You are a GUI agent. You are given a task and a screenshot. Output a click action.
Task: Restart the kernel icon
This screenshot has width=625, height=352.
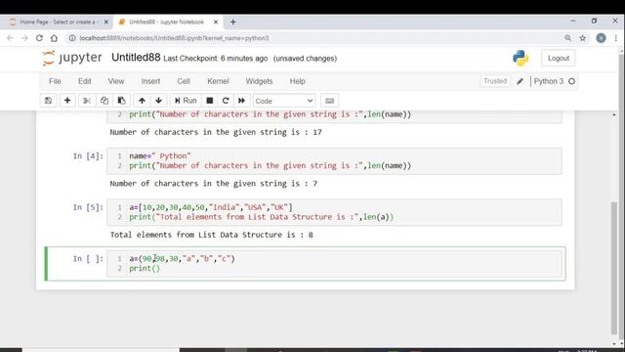click(226, 101)
